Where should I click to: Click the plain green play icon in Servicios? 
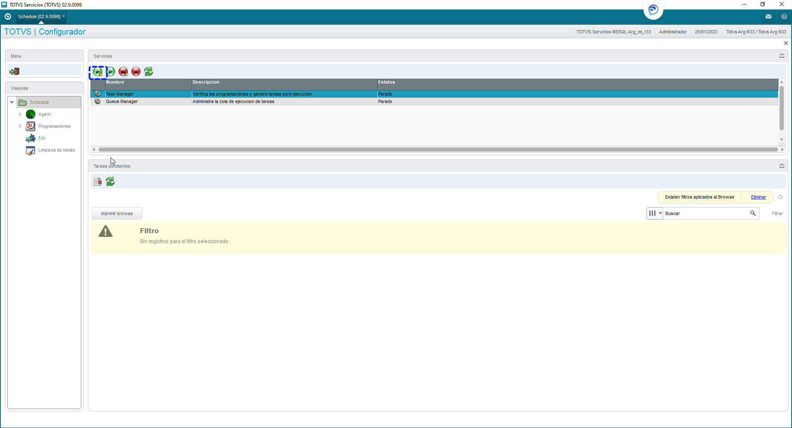tap(111, 72)
